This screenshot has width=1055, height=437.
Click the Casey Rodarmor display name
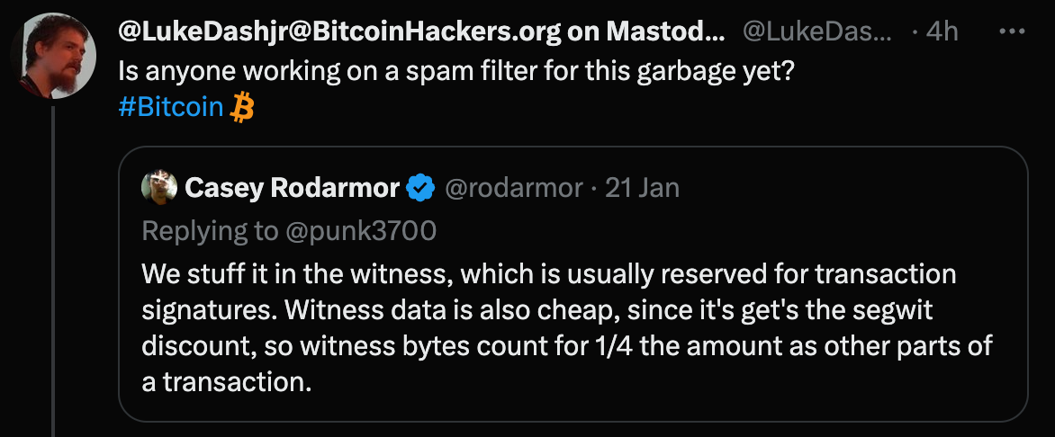tap(293, 188)
